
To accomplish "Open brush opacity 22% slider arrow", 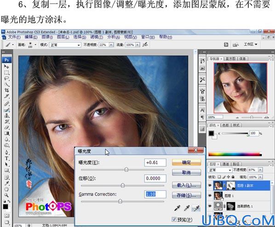I will tap(111, 45).
